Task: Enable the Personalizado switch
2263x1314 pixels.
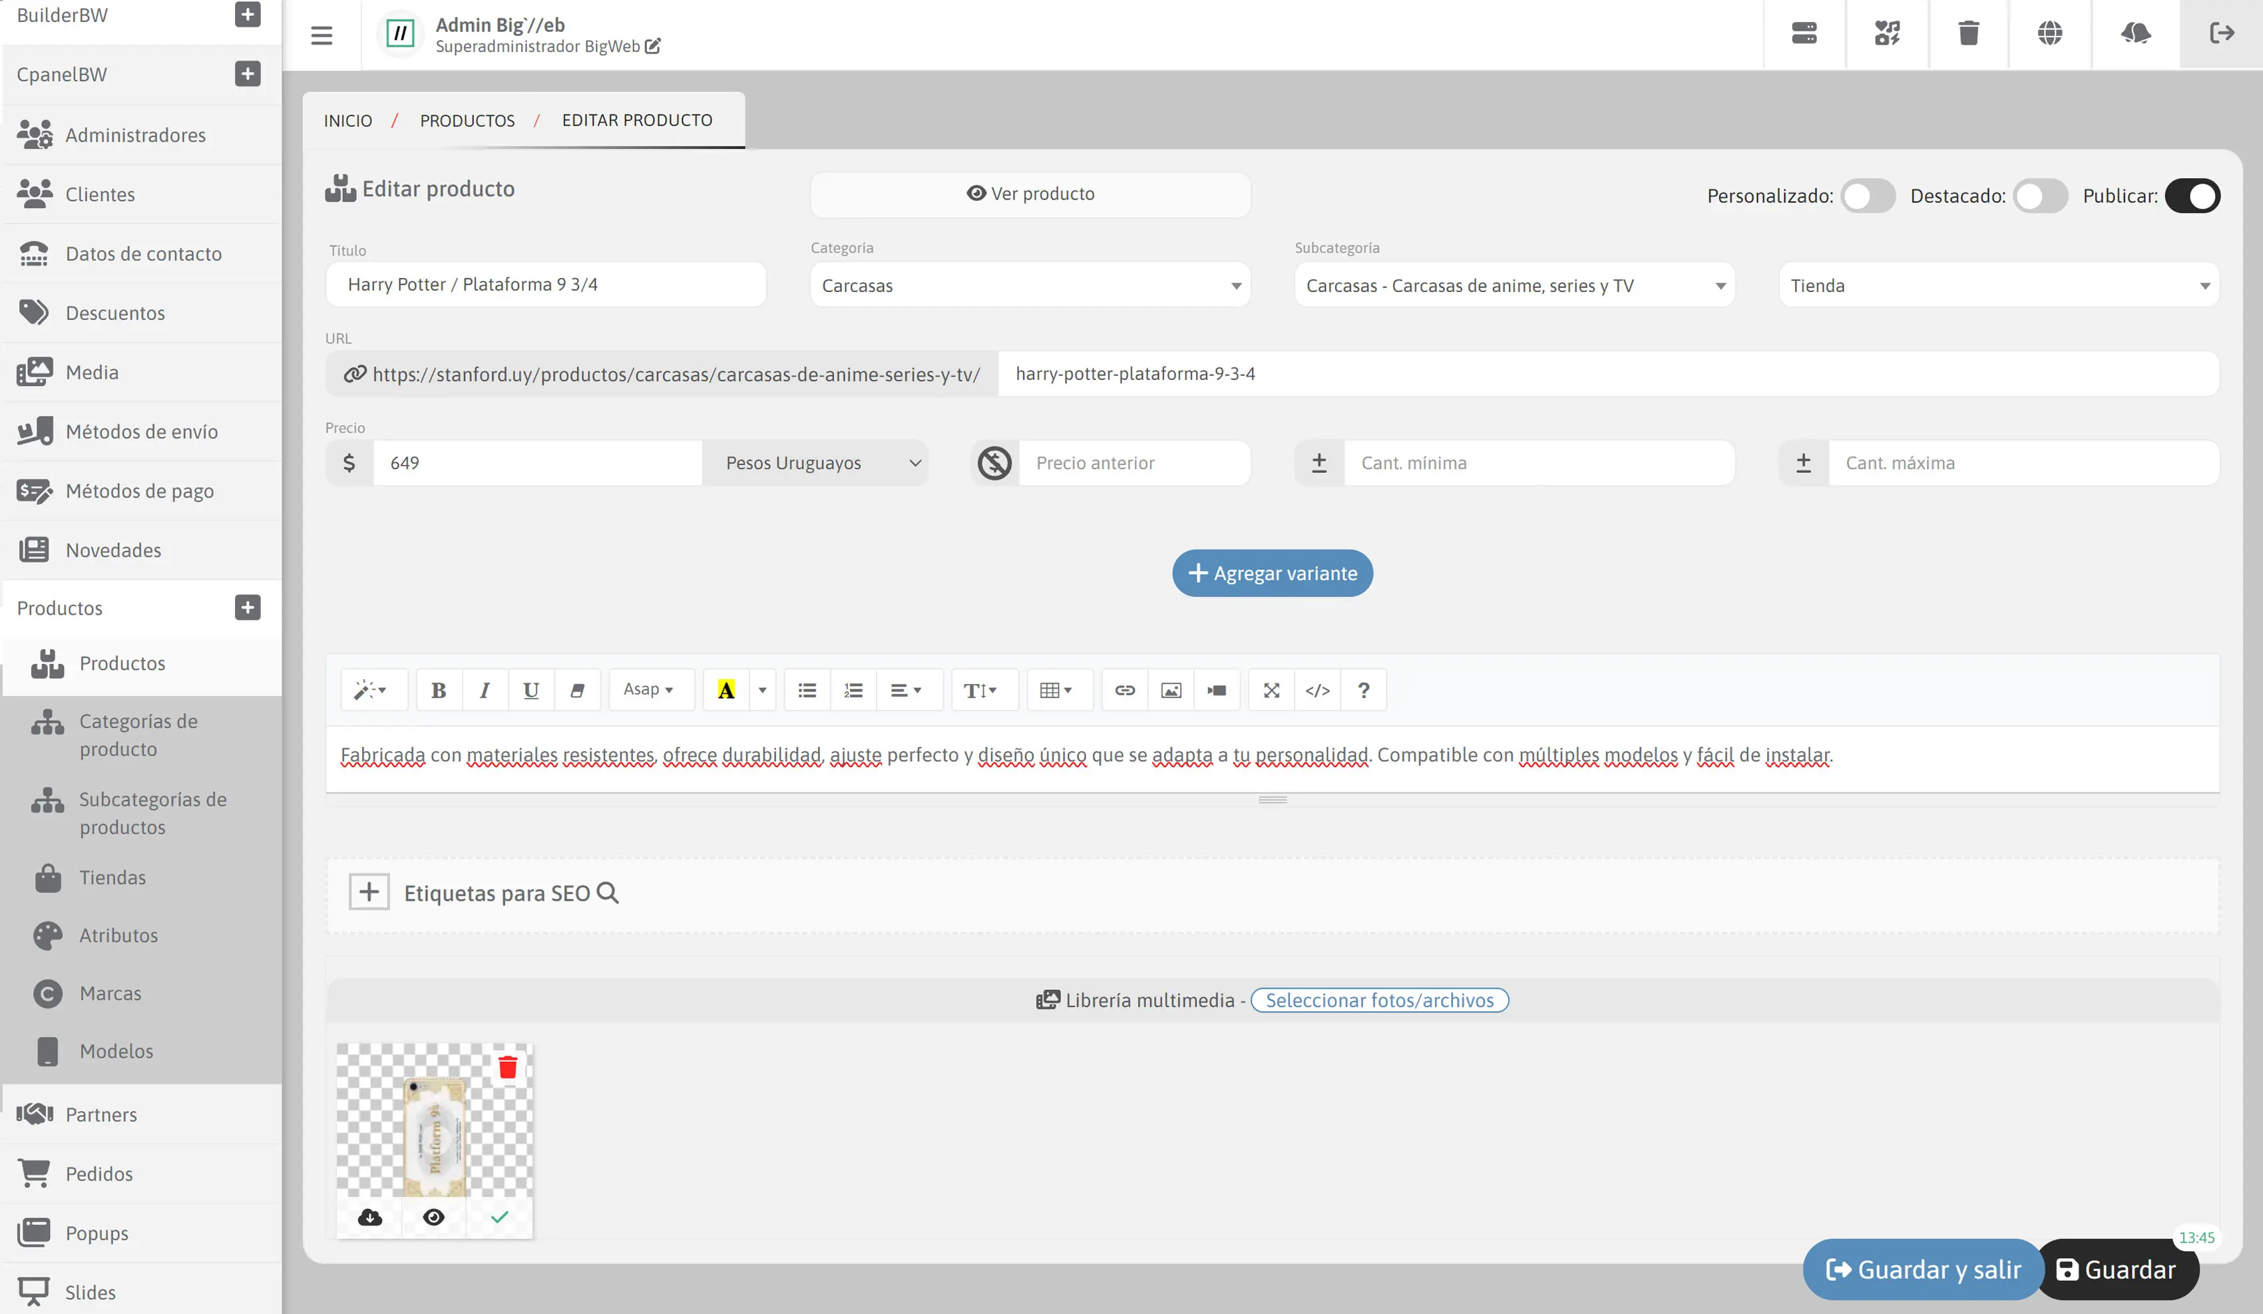Action: 1867,196
